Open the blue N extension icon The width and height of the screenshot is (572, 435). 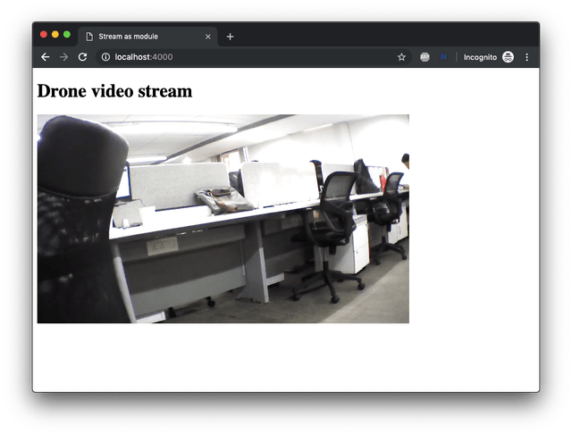click(443, 57)
